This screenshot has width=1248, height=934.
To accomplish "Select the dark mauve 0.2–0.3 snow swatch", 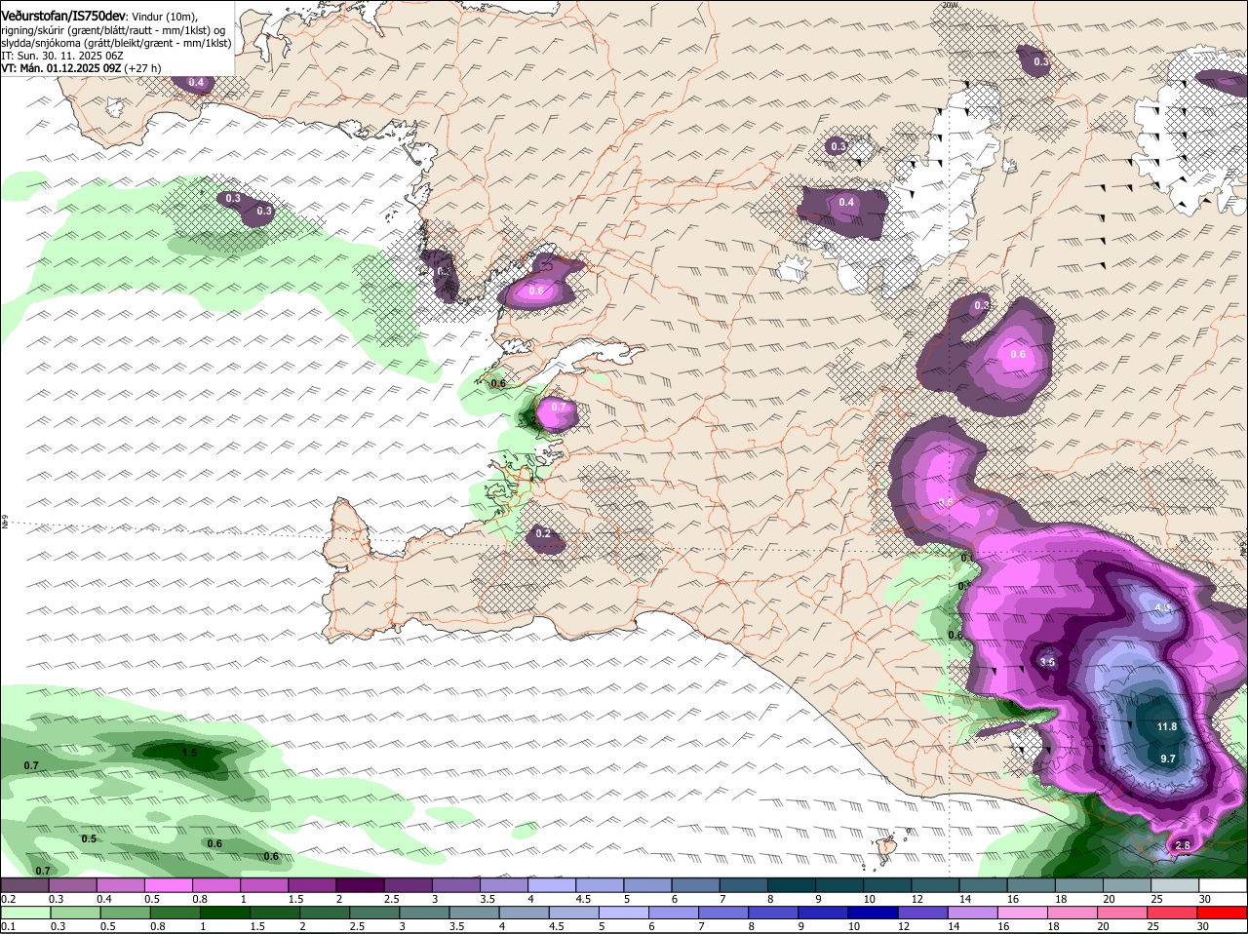I will point(24,884).
